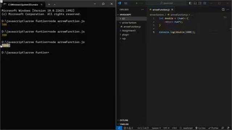Open the notifications bell in the status bar

pos(228,128)
